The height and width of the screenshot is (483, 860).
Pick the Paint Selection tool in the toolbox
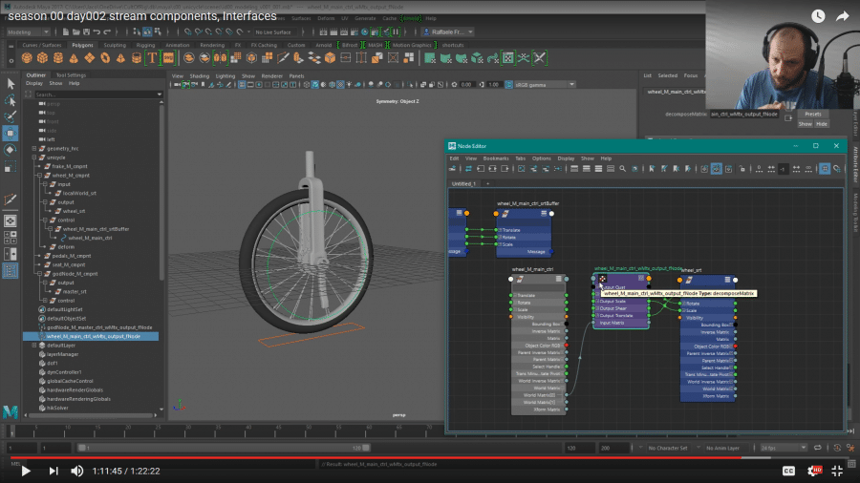[11, 116]
